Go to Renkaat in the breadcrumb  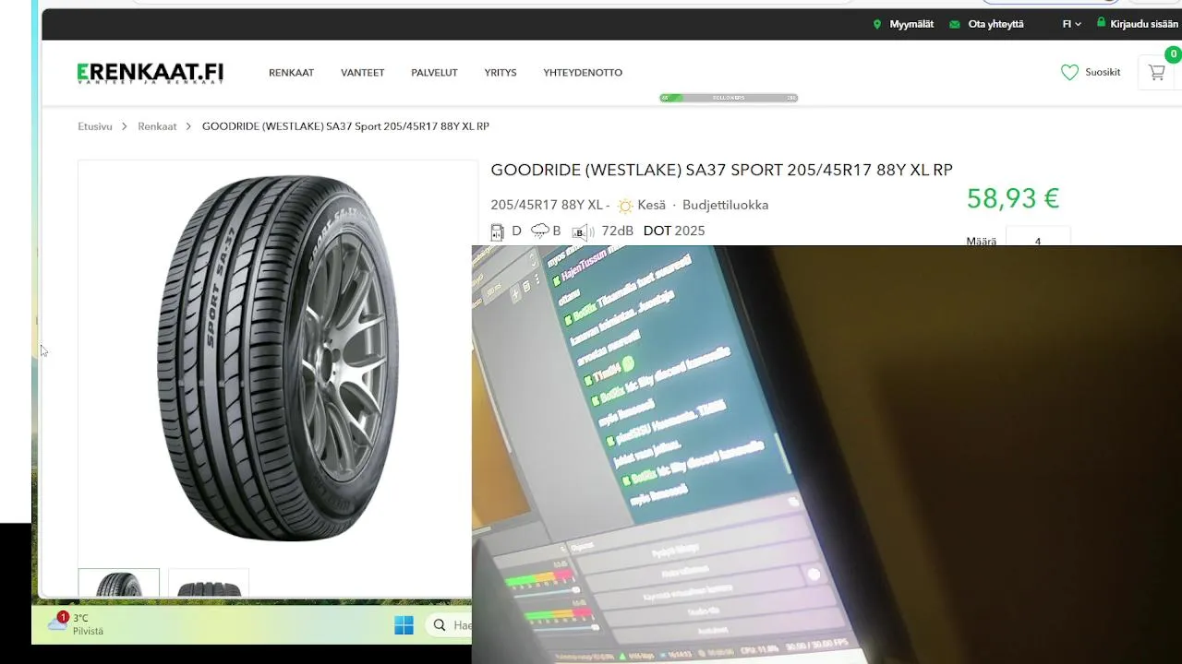pyautogui.click(x=157, y=126)
